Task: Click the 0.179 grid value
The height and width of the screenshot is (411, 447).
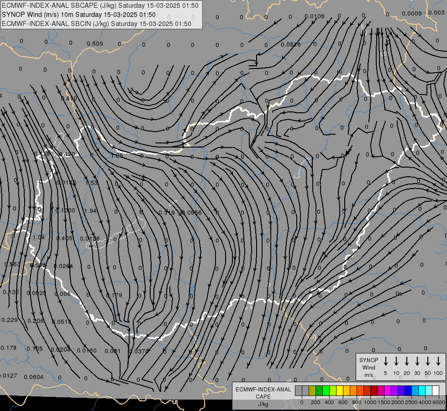Action: coord(114,295)
